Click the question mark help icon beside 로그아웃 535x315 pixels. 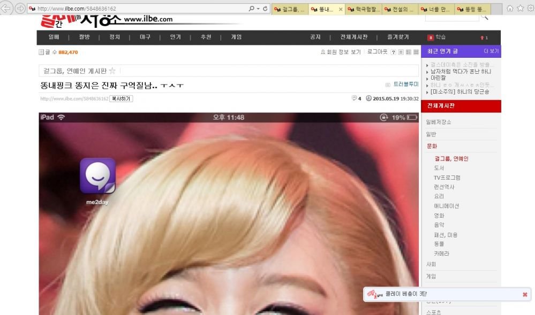(x=393, y=52)
